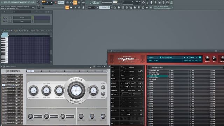The image size is (224, 126).
Task: Click the wrench tools icon in piano roll toolbar
Action: click(4, 31)
